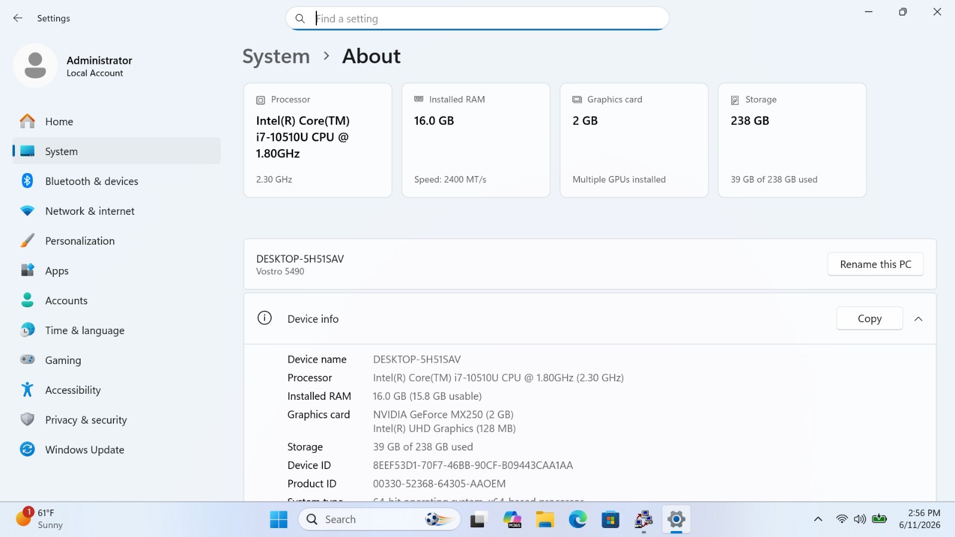Open the Microsoft 365 Copilot taskbar icon
This screenshot has height=537, width=955.
512,520
